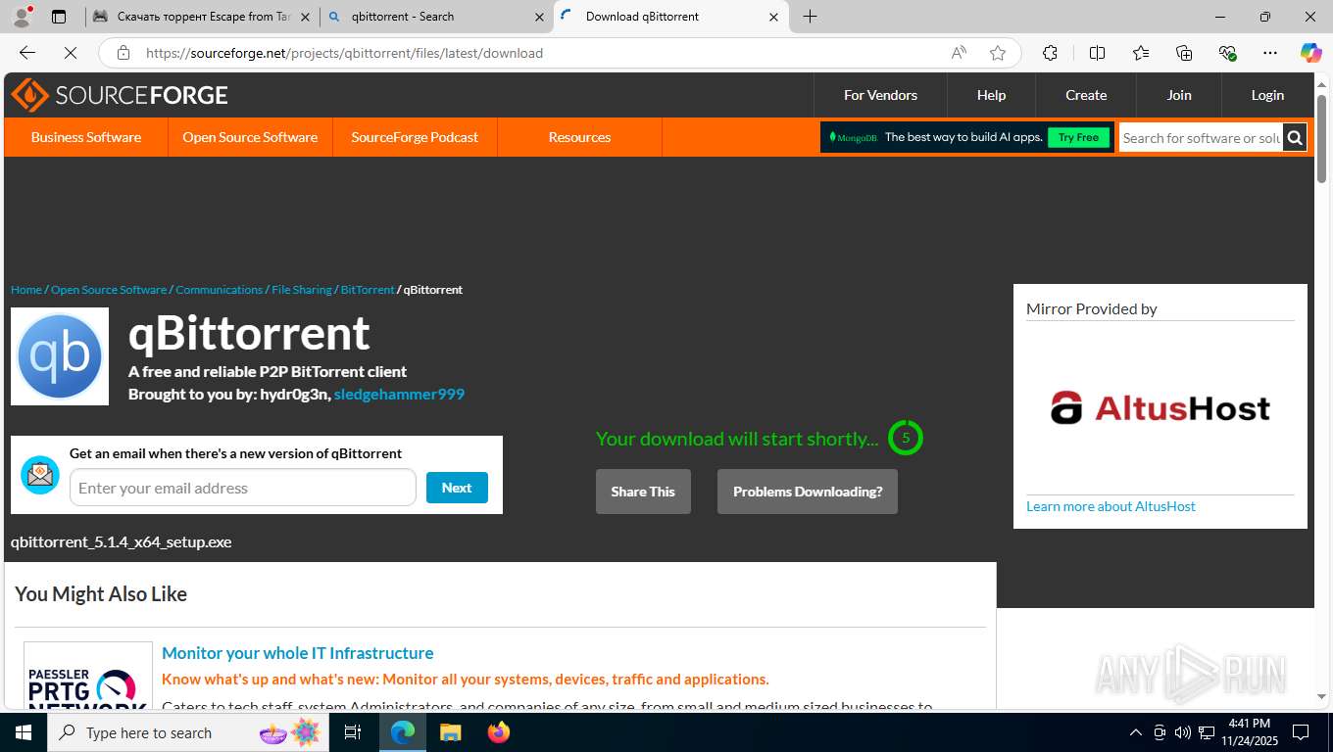Click the AltusHost mirror logo

pyautogui.click(x=1160, y=407)
